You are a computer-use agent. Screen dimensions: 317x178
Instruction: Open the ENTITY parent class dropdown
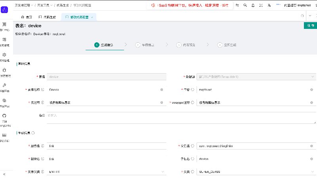107,172
